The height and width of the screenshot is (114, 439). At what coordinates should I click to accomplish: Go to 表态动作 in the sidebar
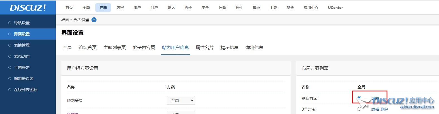point(22,56)
